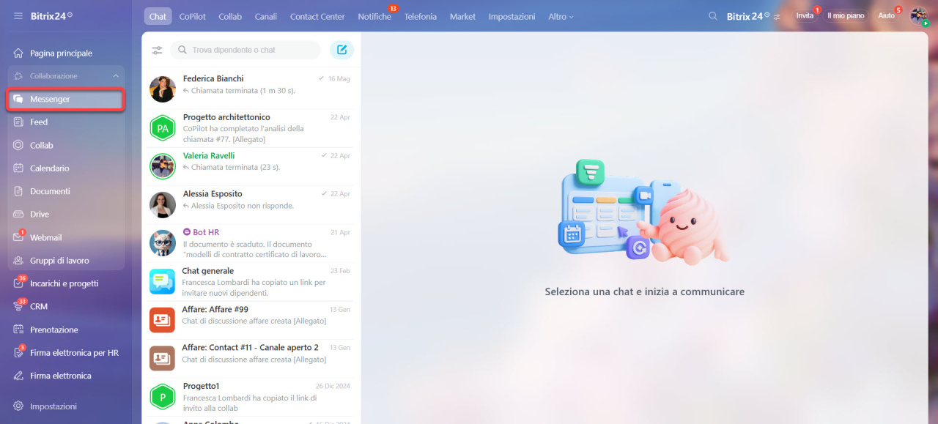Open the Incarichi e progetti icon
The image size is (938, 424).
(18, 283)
